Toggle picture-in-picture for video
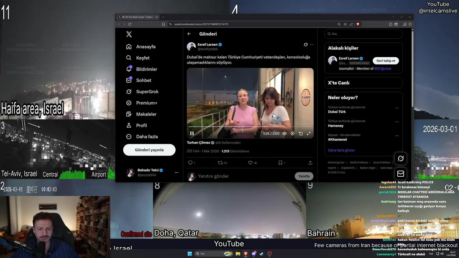This screenshot has height=258, width=459. point(301,133)
